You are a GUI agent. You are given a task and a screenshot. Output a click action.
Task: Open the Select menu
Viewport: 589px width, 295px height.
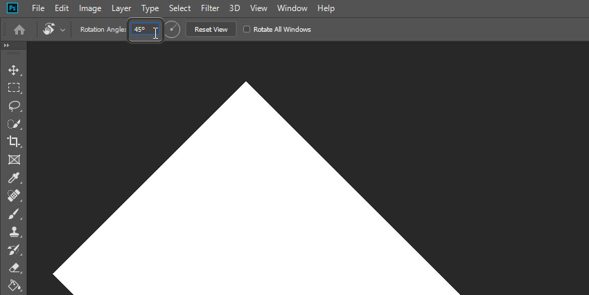point(179,8)
